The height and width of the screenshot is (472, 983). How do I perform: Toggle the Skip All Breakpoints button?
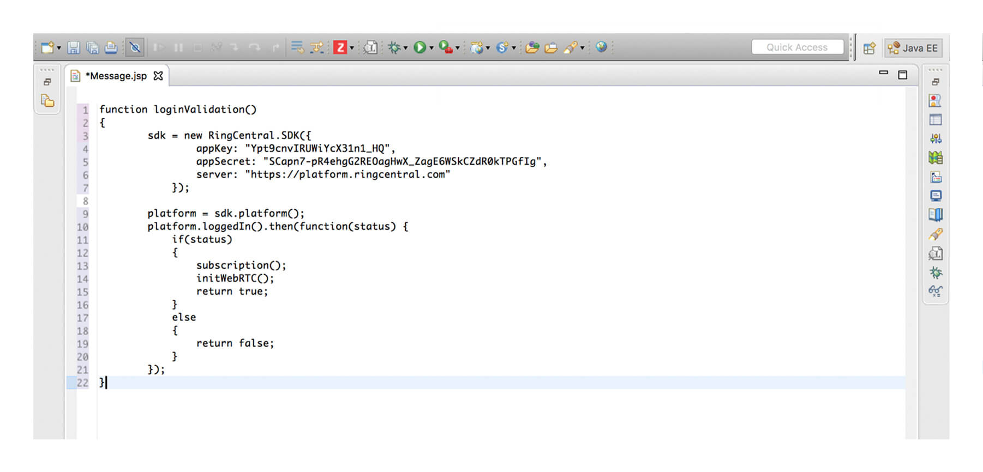[x=135, y=48]
